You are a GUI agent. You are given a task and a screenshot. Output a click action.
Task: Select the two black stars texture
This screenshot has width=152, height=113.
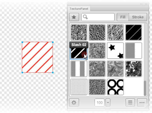pyautogui.click(x=115, y=50)
